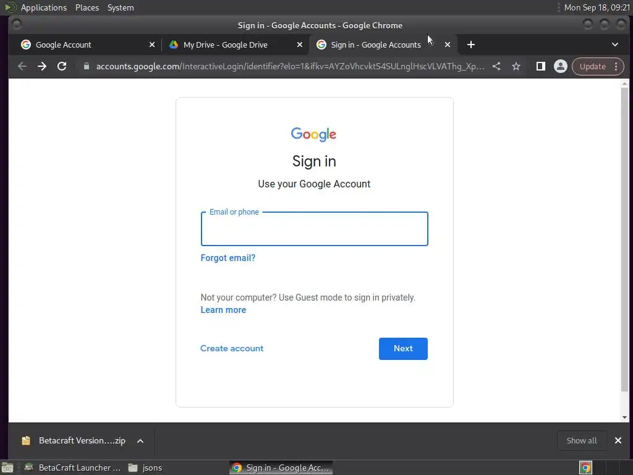Click the browser back arrow
633x475 pixels.
coord(22,66)
